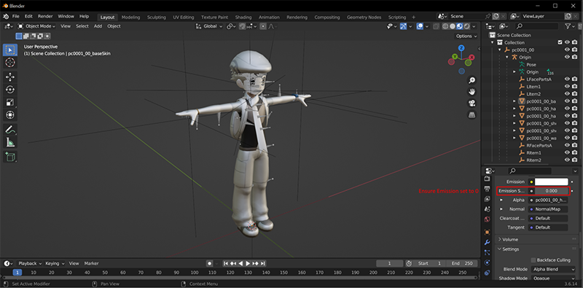This screenshot has height=288, width=583.
Task: Jump to timeline start
Action: click(226, 263)
